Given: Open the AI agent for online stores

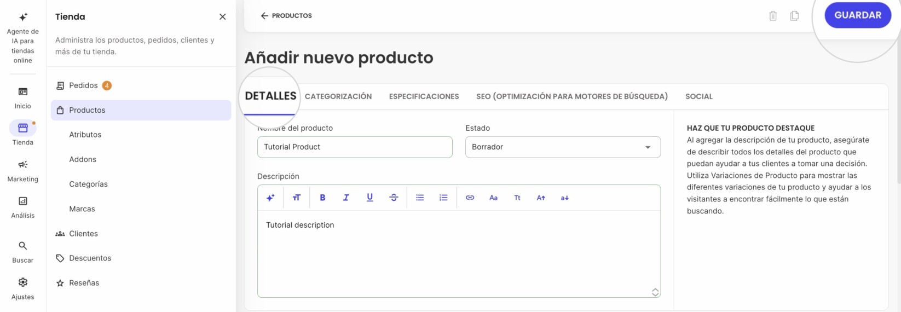Looking at the screenshot, I should click(23, 38).
